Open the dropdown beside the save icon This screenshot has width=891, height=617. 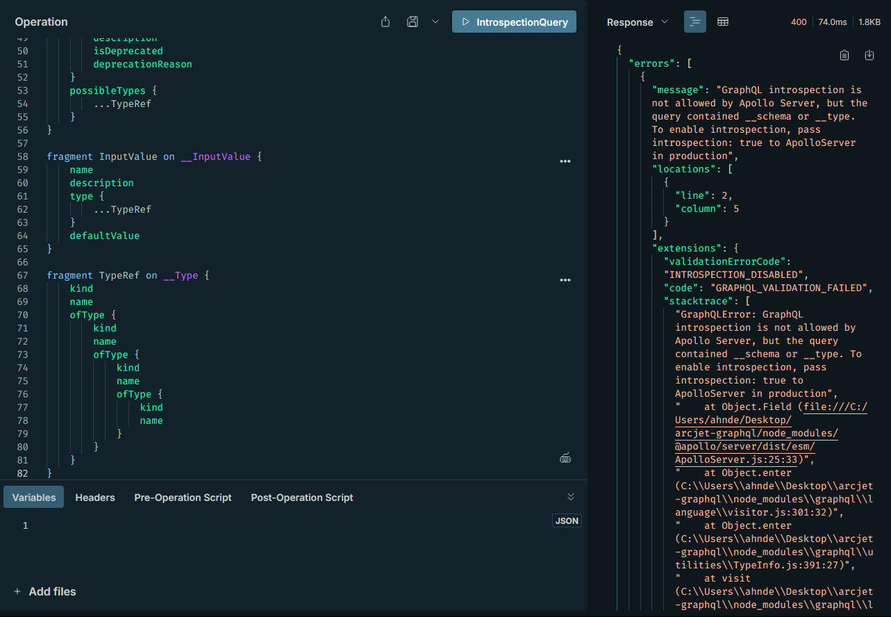[x=435, y=22]
